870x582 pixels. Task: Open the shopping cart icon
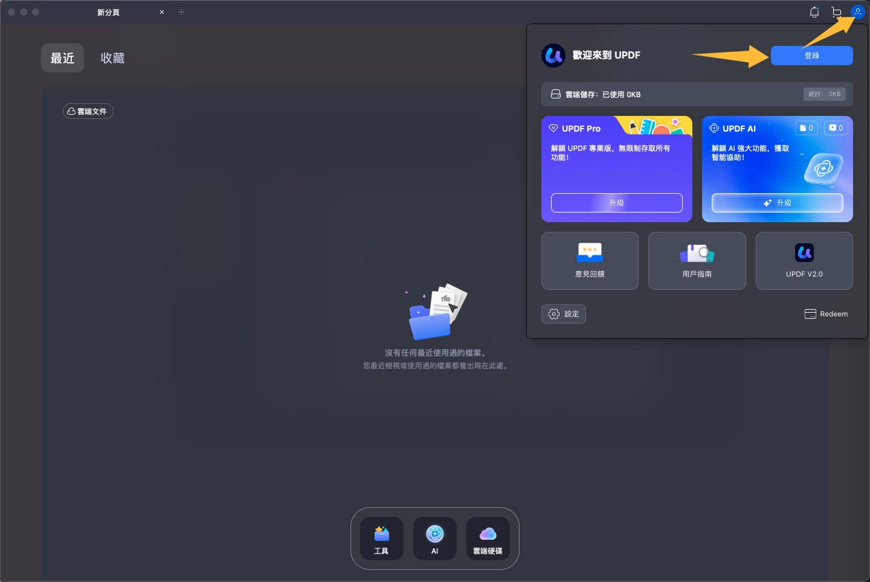(x=836, y=12)
